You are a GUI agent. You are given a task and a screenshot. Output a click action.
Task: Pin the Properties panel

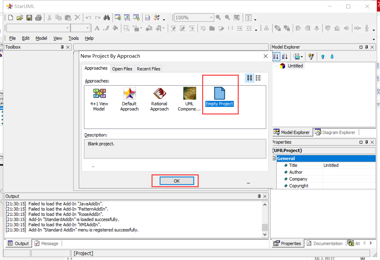pyautogui.click(x=367, y=142)
